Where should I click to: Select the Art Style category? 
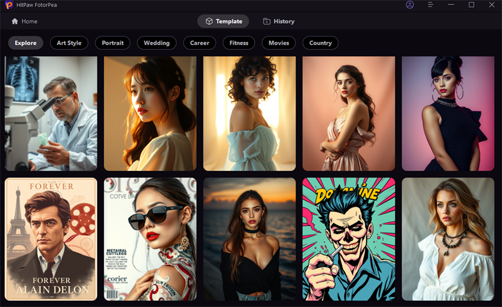[69, 43]
